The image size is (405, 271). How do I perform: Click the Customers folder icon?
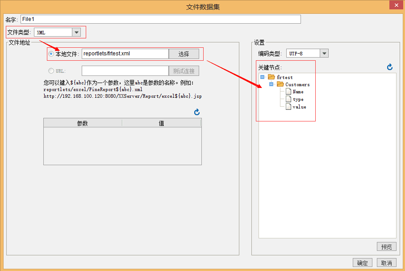(280, 84)
